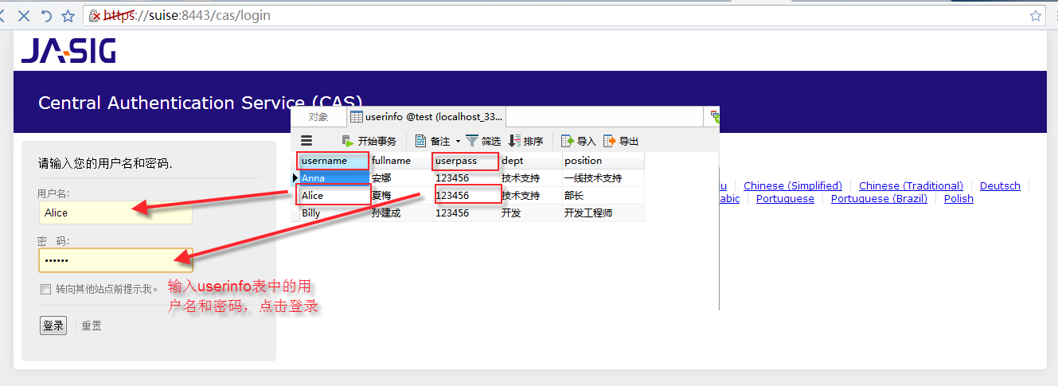Click the userpass column header
The width and height of the screenshot is (1058, 386).
pos(466,161)
